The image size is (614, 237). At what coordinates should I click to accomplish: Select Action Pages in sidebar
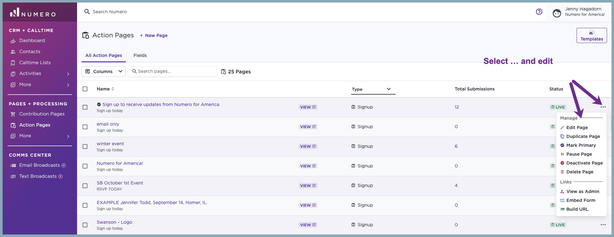click(x=35, y=125)
